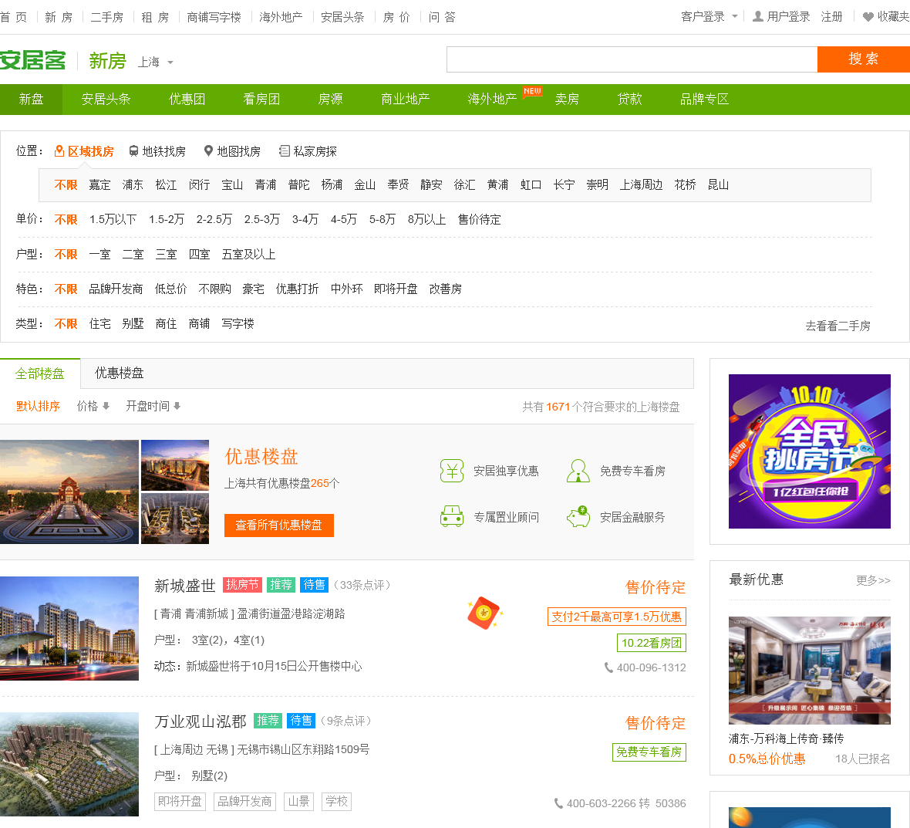
Task: Click the Anjuke logo
Action: (x=33, y=60)
